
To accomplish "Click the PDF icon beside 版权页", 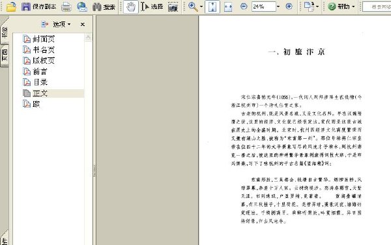I will (27, 61).
